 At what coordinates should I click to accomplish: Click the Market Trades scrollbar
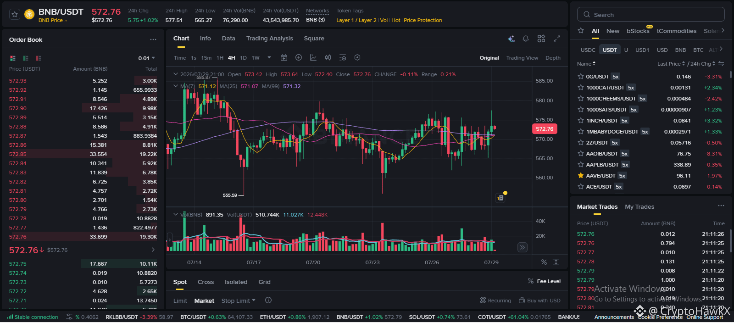pyautogui.click(x=730, y=241)
